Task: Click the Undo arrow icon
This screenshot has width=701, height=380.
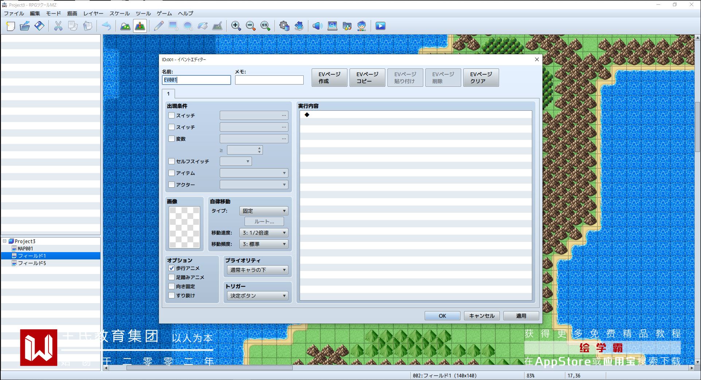Action: [x=106, y=26]
